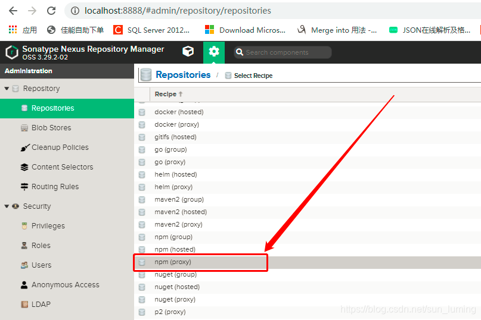Click the Blob Stores drive icon
The height and width of the screenshot is (320, 481).
(x=24, y=128)
